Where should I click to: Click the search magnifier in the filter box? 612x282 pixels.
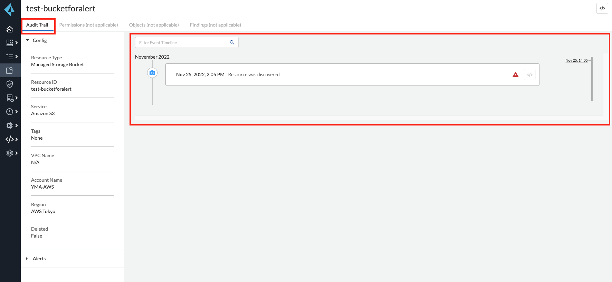[x=232, y=42]
